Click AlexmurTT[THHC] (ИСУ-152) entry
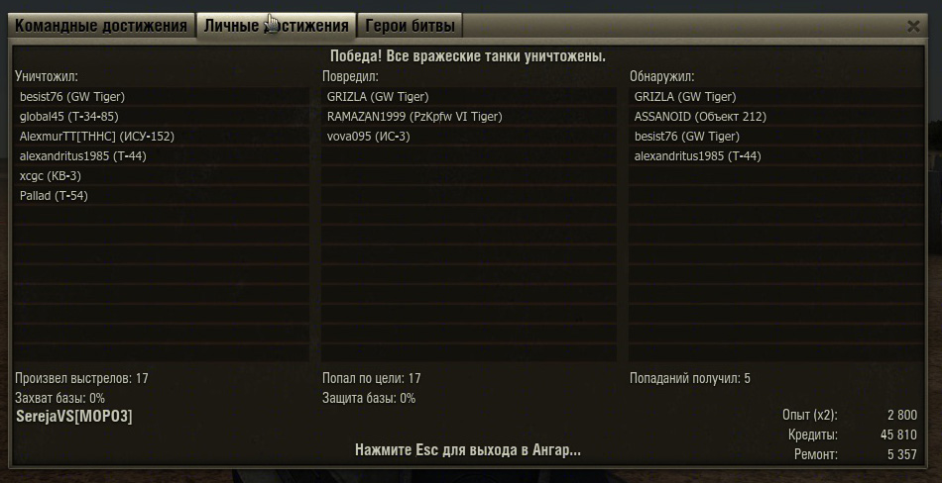The image size is (942, 483). tap(162, 137)
